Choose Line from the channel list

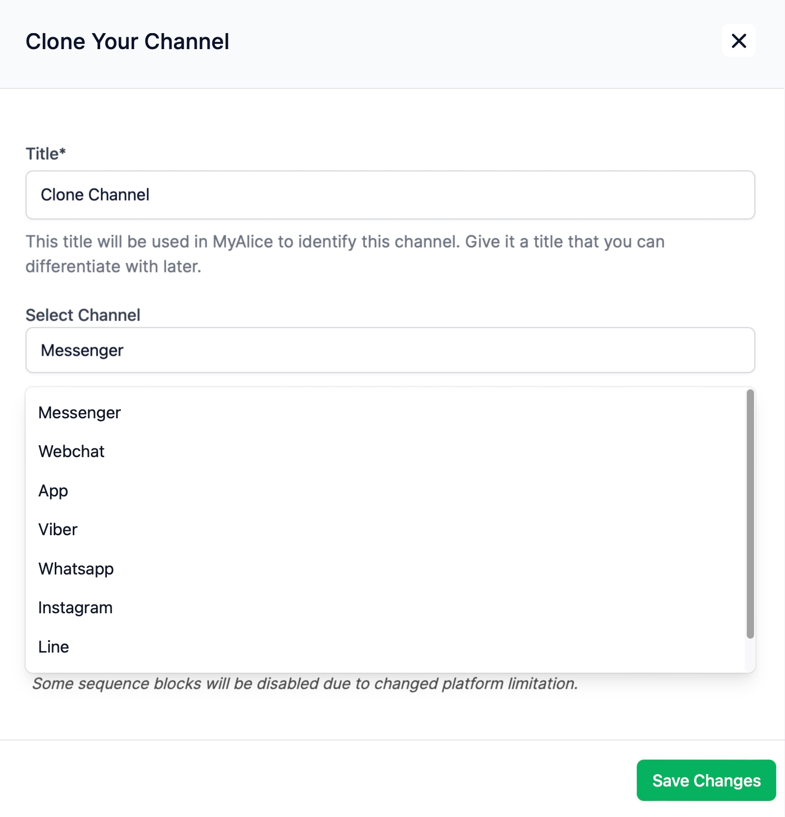coord(385,647)
